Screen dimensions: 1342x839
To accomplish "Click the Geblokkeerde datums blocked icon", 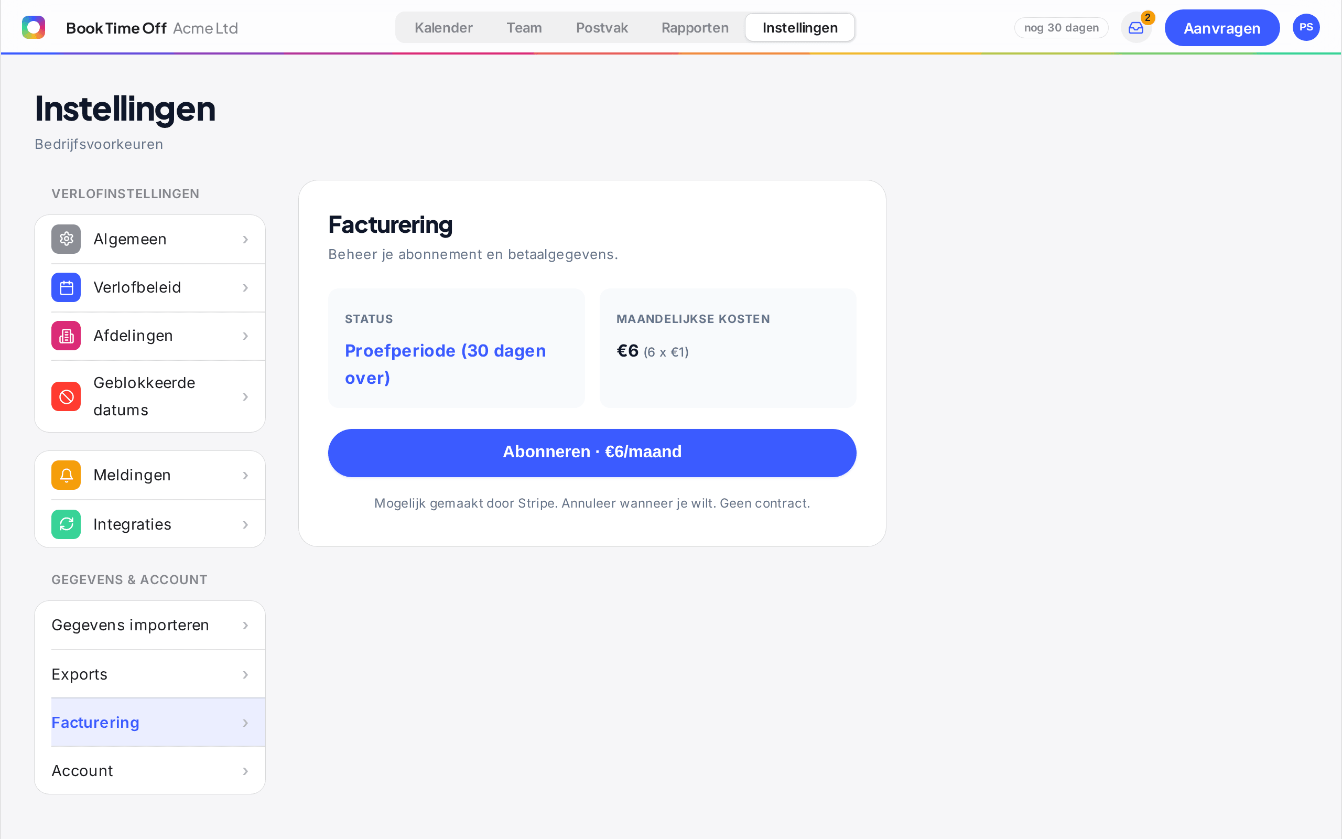I will [66, 397].
